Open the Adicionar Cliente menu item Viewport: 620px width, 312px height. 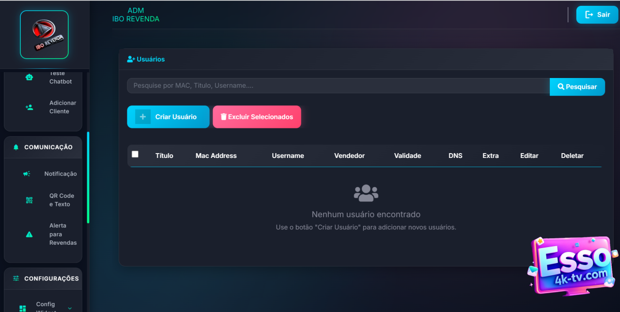(x=62, y=107)
